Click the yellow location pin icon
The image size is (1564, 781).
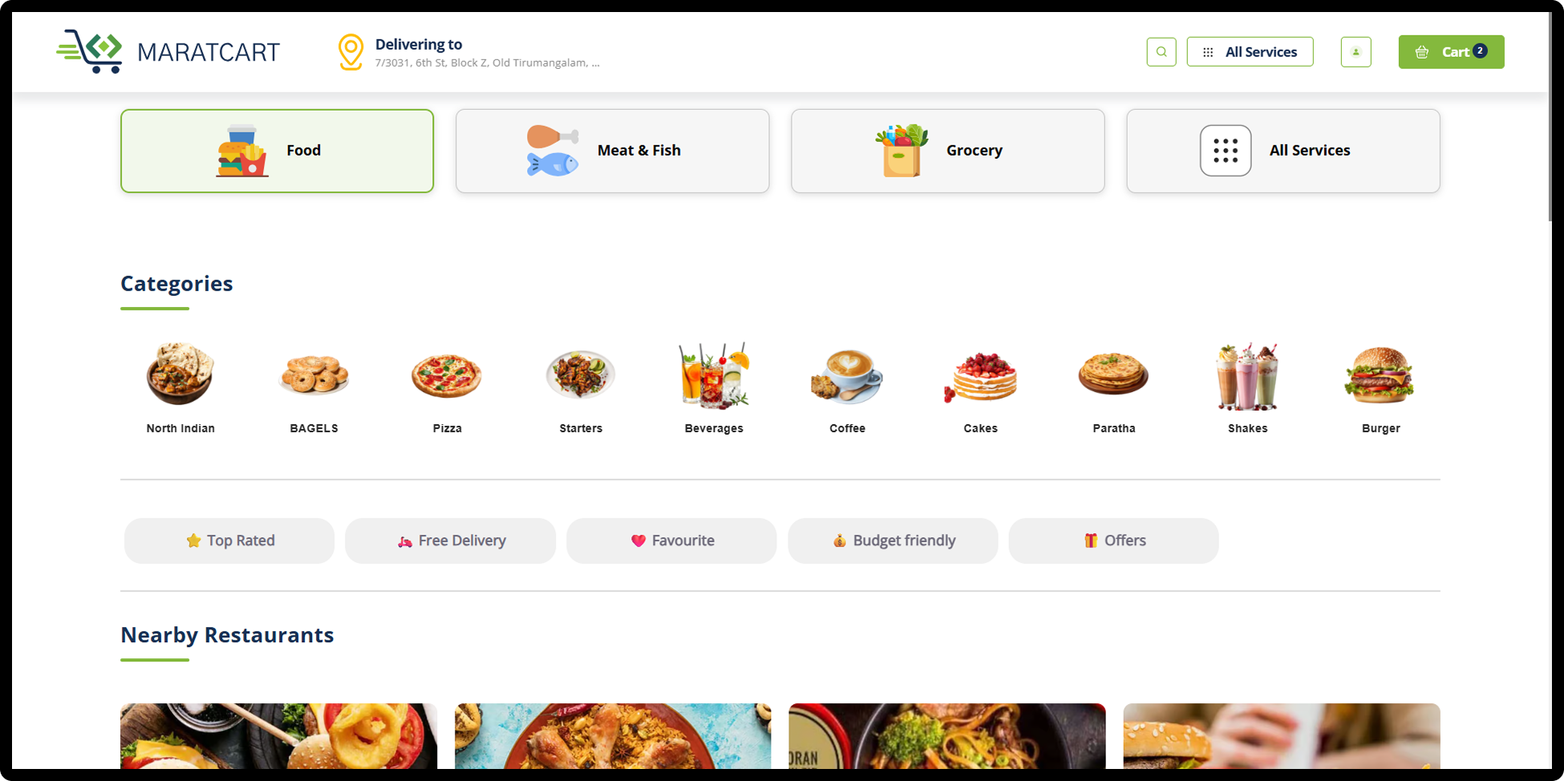click(x=350, y=52)
